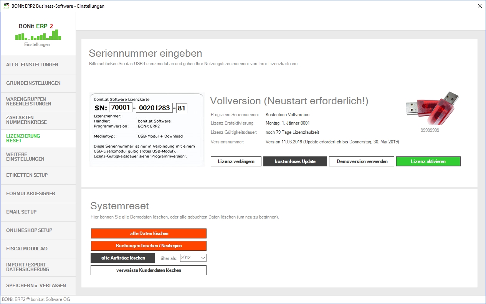Open ONLINESHOP SETUP
Image resolution: width=486 pixels, height=304 pixels.
click(x=38, y=230)
